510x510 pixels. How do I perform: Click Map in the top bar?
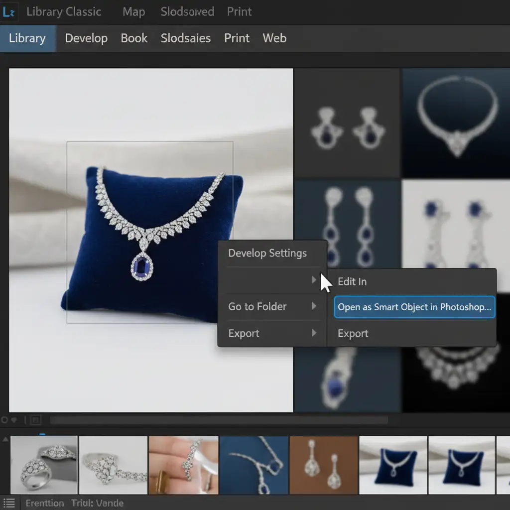[133, 11]
